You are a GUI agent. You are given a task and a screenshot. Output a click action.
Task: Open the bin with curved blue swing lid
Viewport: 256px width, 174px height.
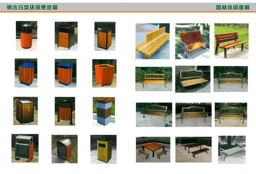(x=66, y=73)
